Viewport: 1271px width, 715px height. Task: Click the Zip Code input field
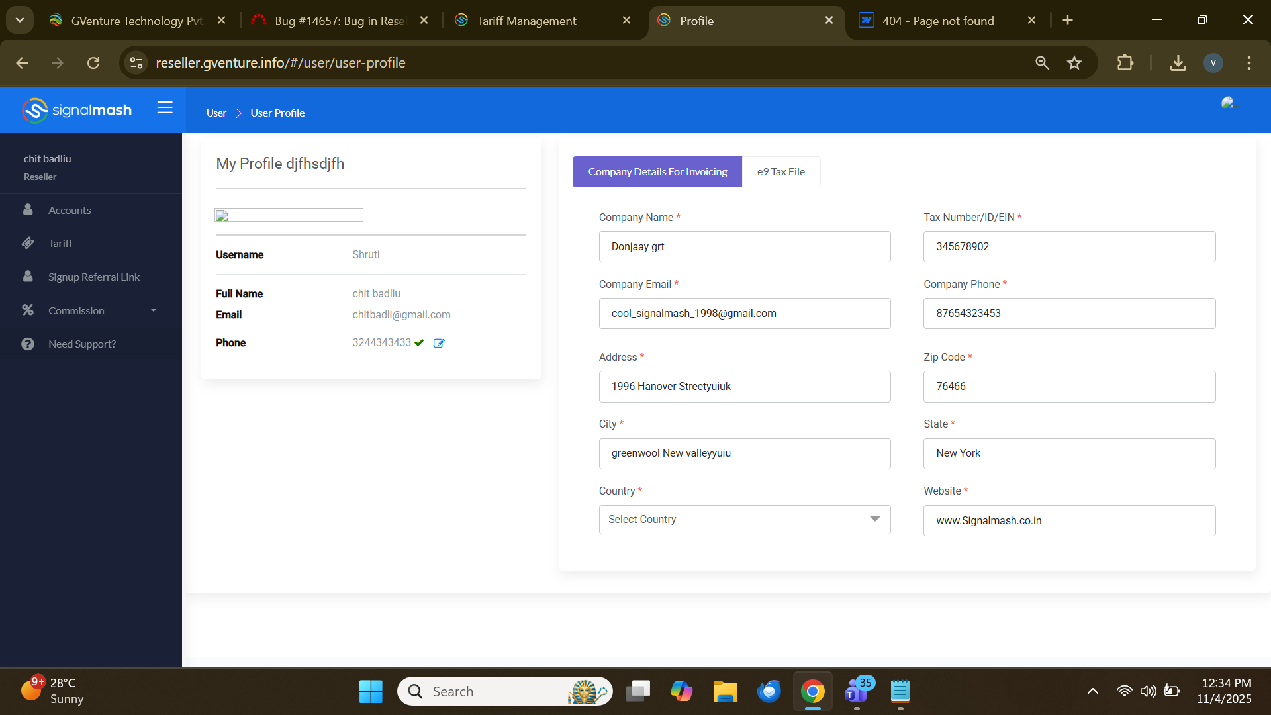(1068, 387)
